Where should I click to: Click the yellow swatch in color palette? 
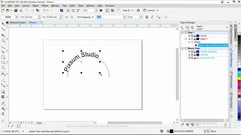point(239,78)
